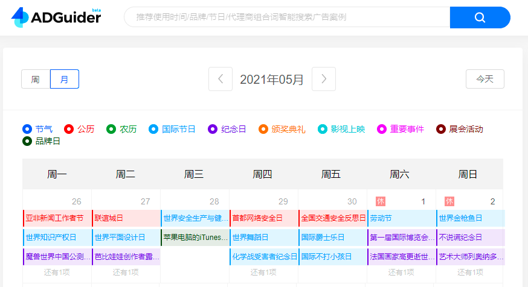Open the 苹果电脑的iTunes event
This screenshot has width=528, height=287.
coord(195,238)
